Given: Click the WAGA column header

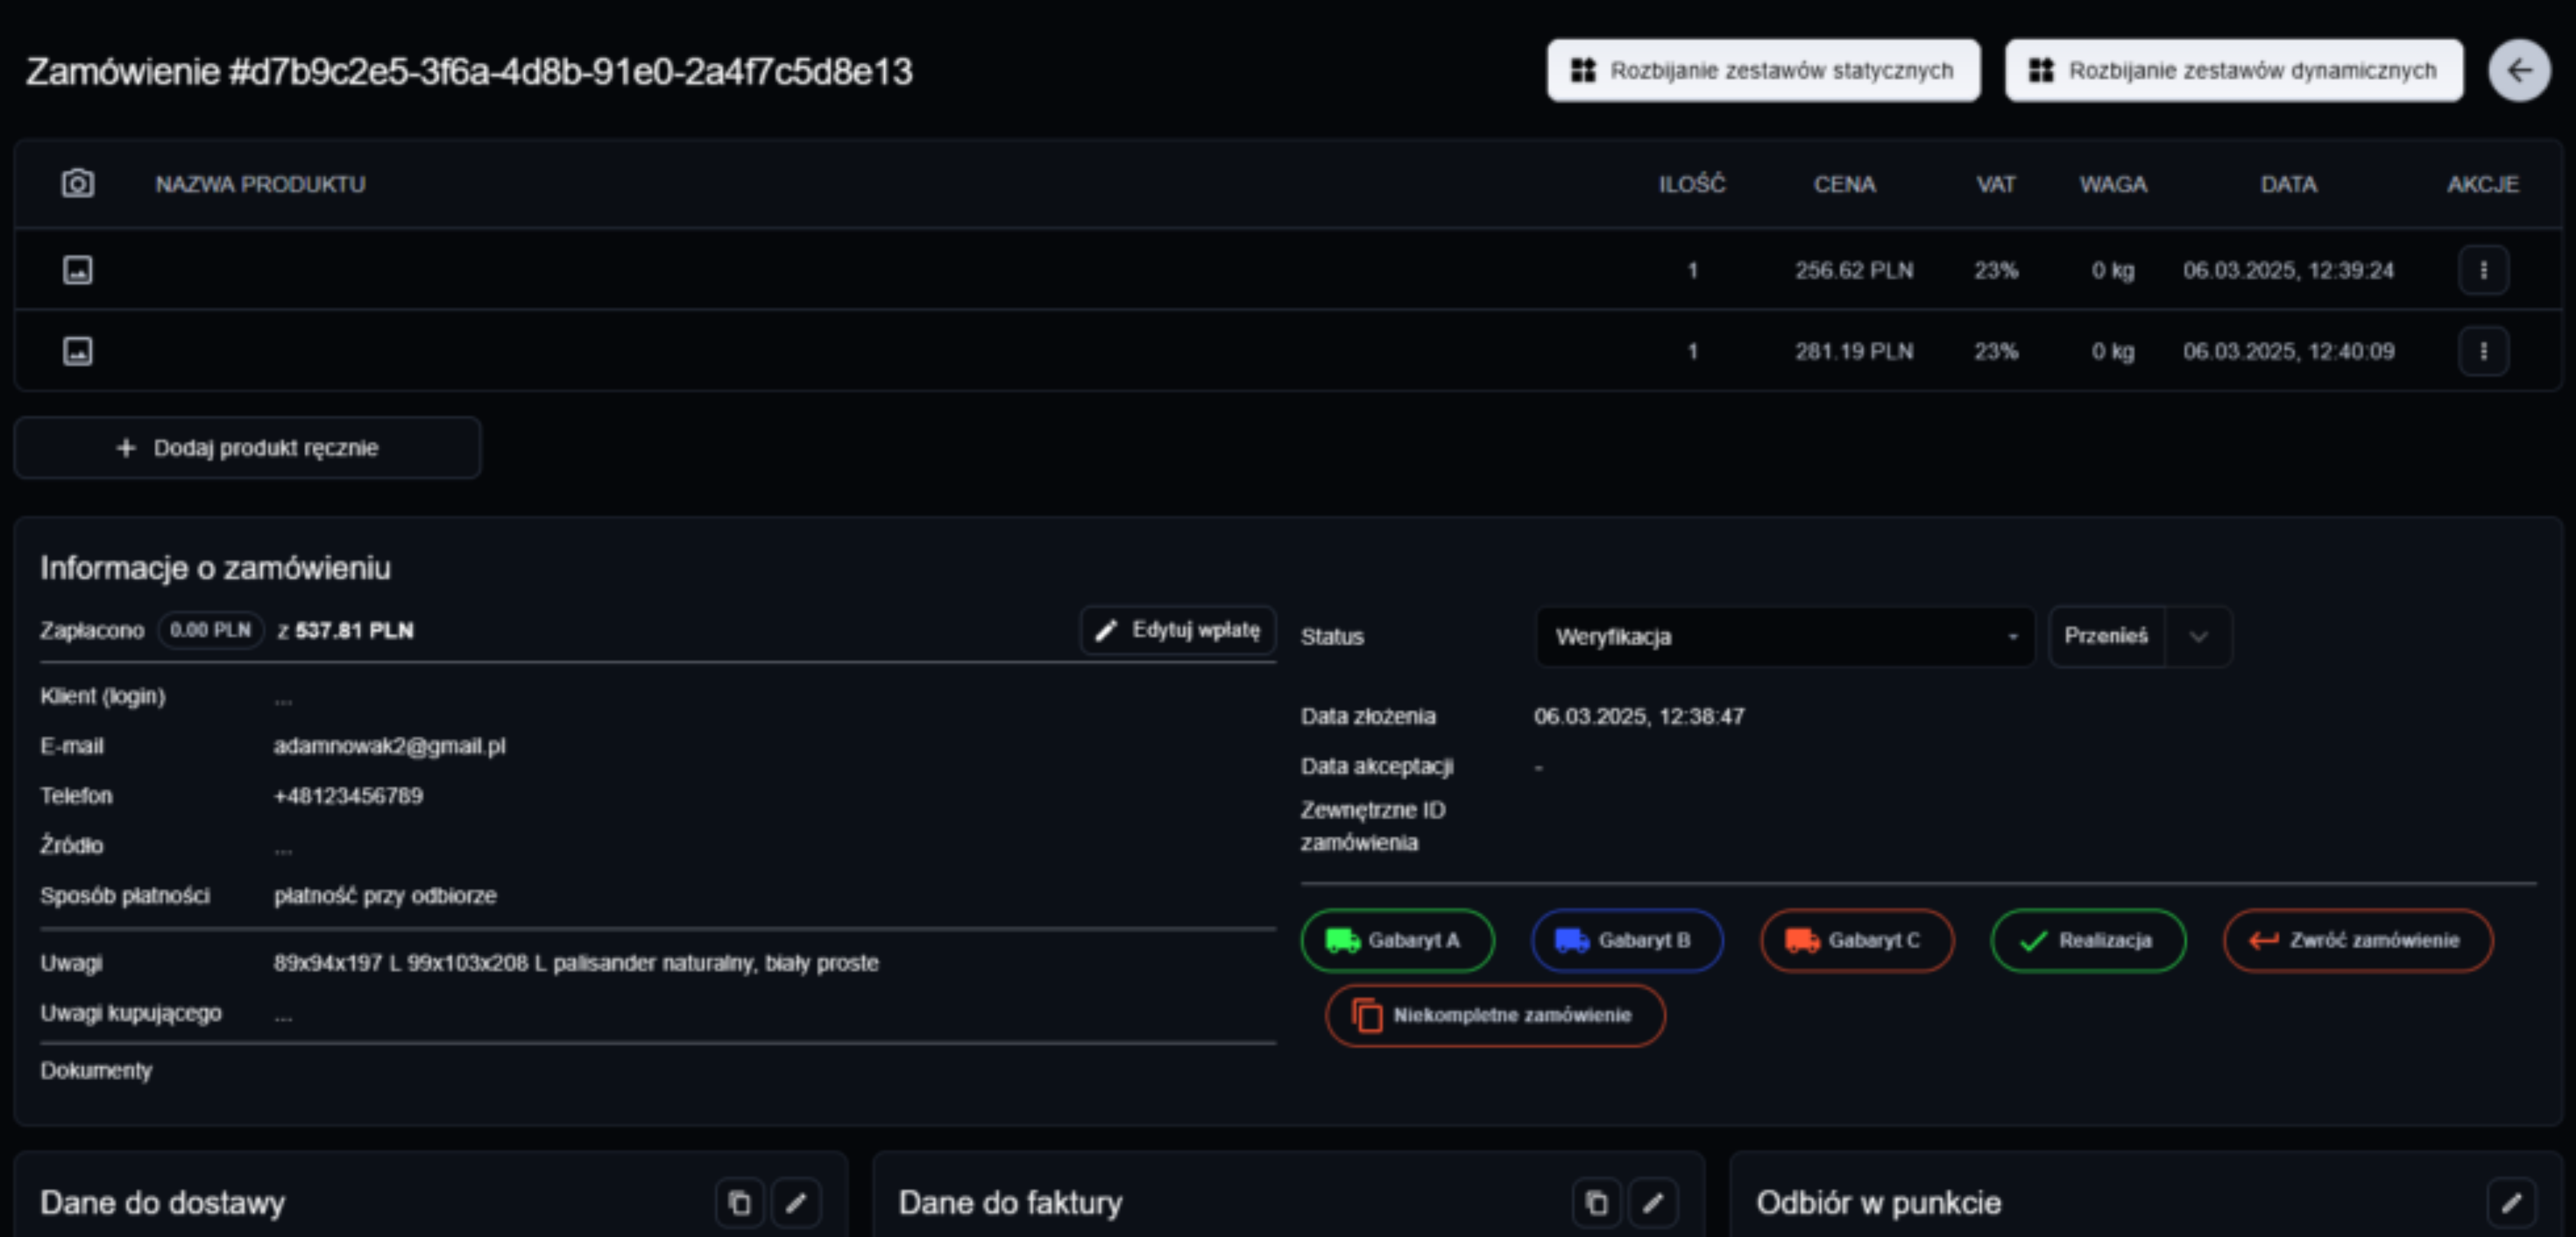Looking at the screenshot, I should (2113, 184).
